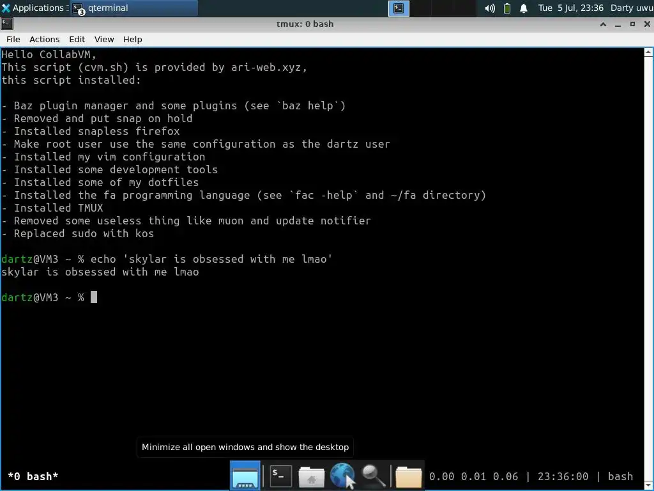Open the volume control icon
Image resolution: width=654 pixels, height=491 pixels.
click(490, 8)
